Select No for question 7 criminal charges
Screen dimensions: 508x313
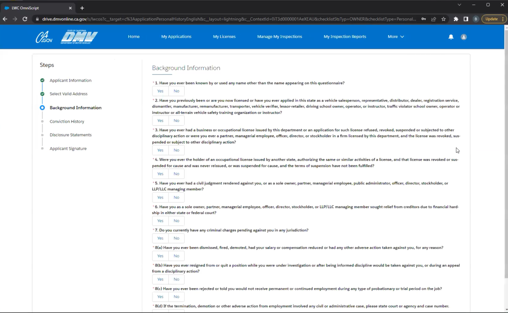click(177, 238)
